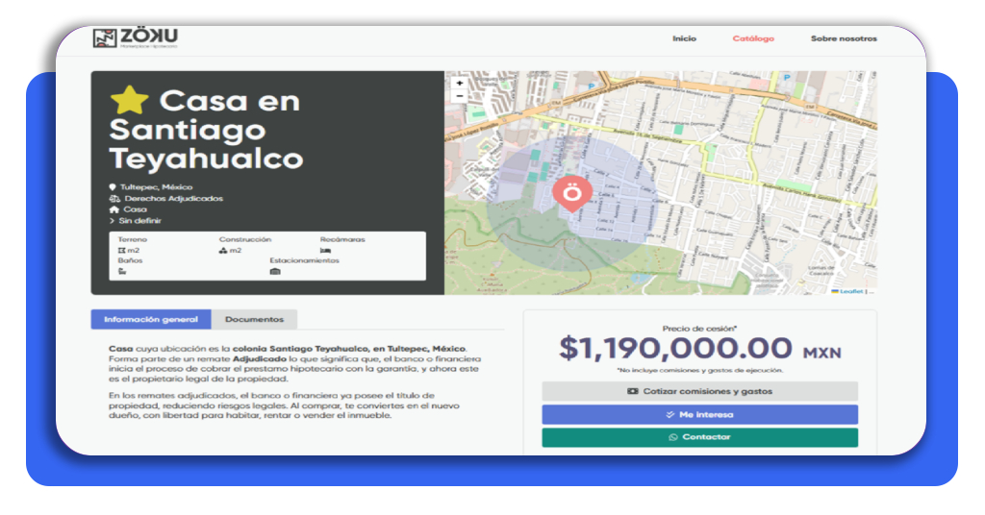
Task: Expand the Sin definir chevron
Action: pyautogui.click(x=112, y=221)
